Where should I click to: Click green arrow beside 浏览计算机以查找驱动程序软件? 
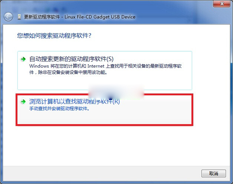click(x=23, y=102)
